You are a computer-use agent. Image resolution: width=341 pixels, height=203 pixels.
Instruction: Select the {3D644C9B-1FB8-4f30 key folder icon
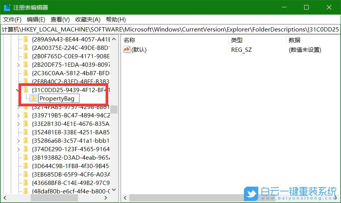[26, 166]
